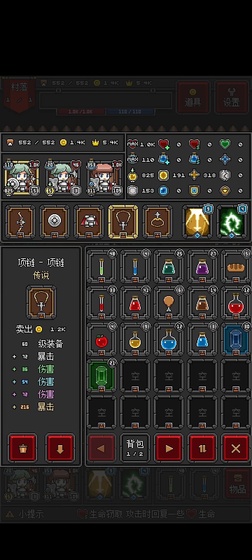The width and height of the screenshot is (252, 560).
Task: Go to previous backpack page
Action: (101, 448)
